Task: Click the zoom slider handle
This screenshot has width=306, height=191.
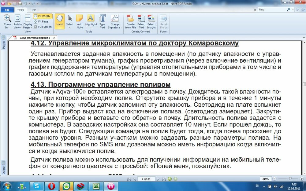Action: click(x=291, y=178)
